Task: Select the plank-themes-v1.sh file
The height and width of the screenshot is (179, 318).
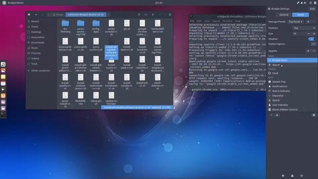Action: 158,82
